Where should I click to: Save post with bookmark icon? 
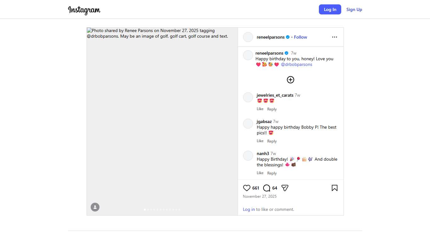(x=334, y=188)
